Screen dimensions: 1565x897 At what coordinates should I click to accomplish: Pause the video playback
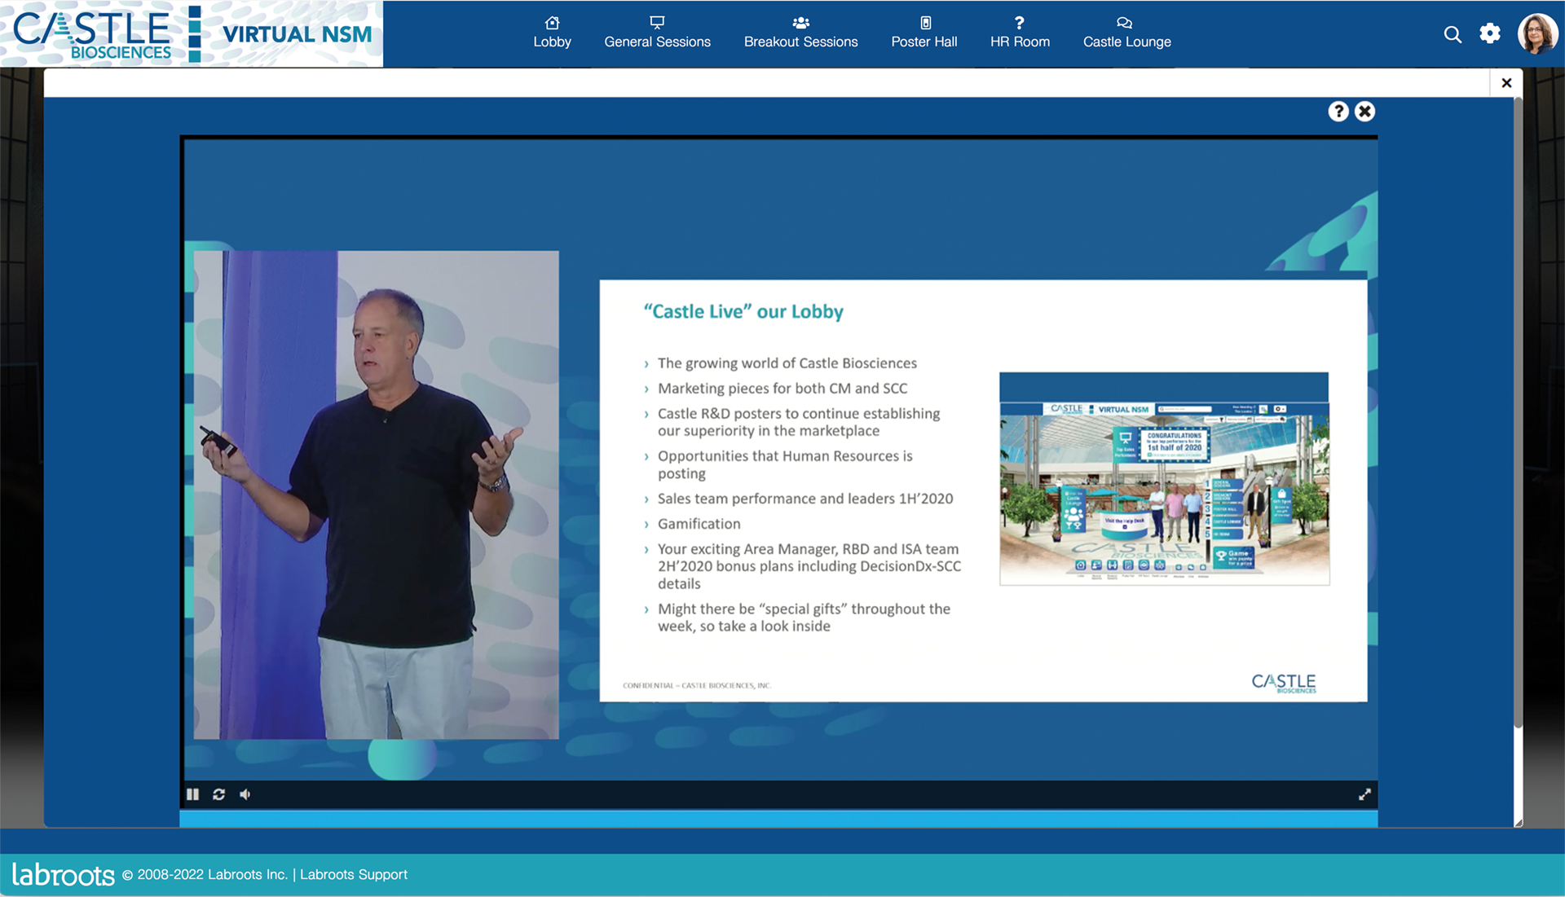tap(192, 794)
